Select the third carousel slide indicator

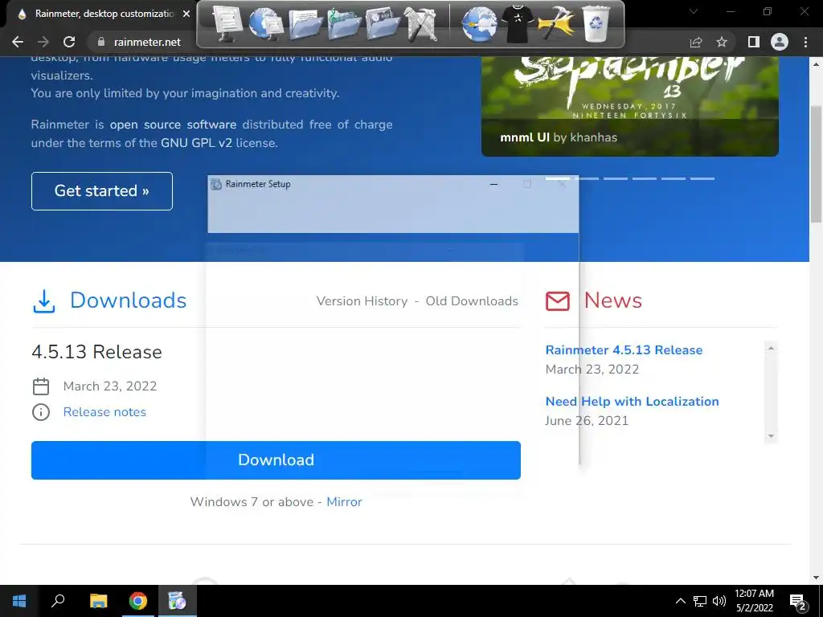point(616,179)
